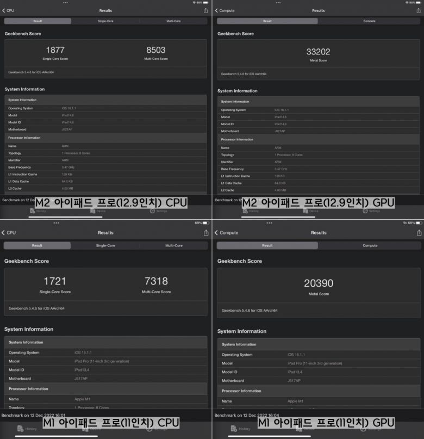The width and height of the screenshot is (424, 439).
Task: Tap the 8503 Multi-Core Score value
Action: (156, 50)
